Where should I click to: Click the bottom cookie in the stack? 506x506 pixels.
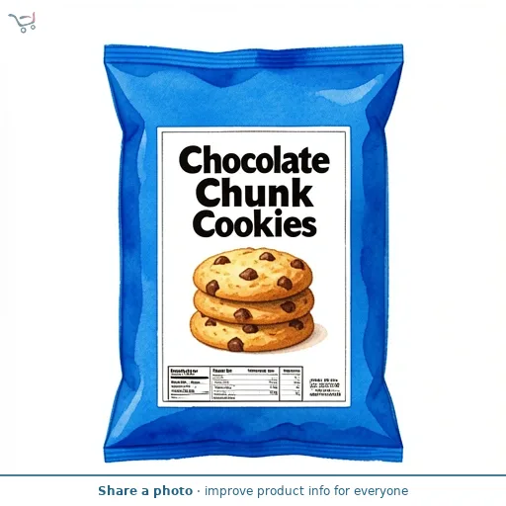(x=252, y=333)
